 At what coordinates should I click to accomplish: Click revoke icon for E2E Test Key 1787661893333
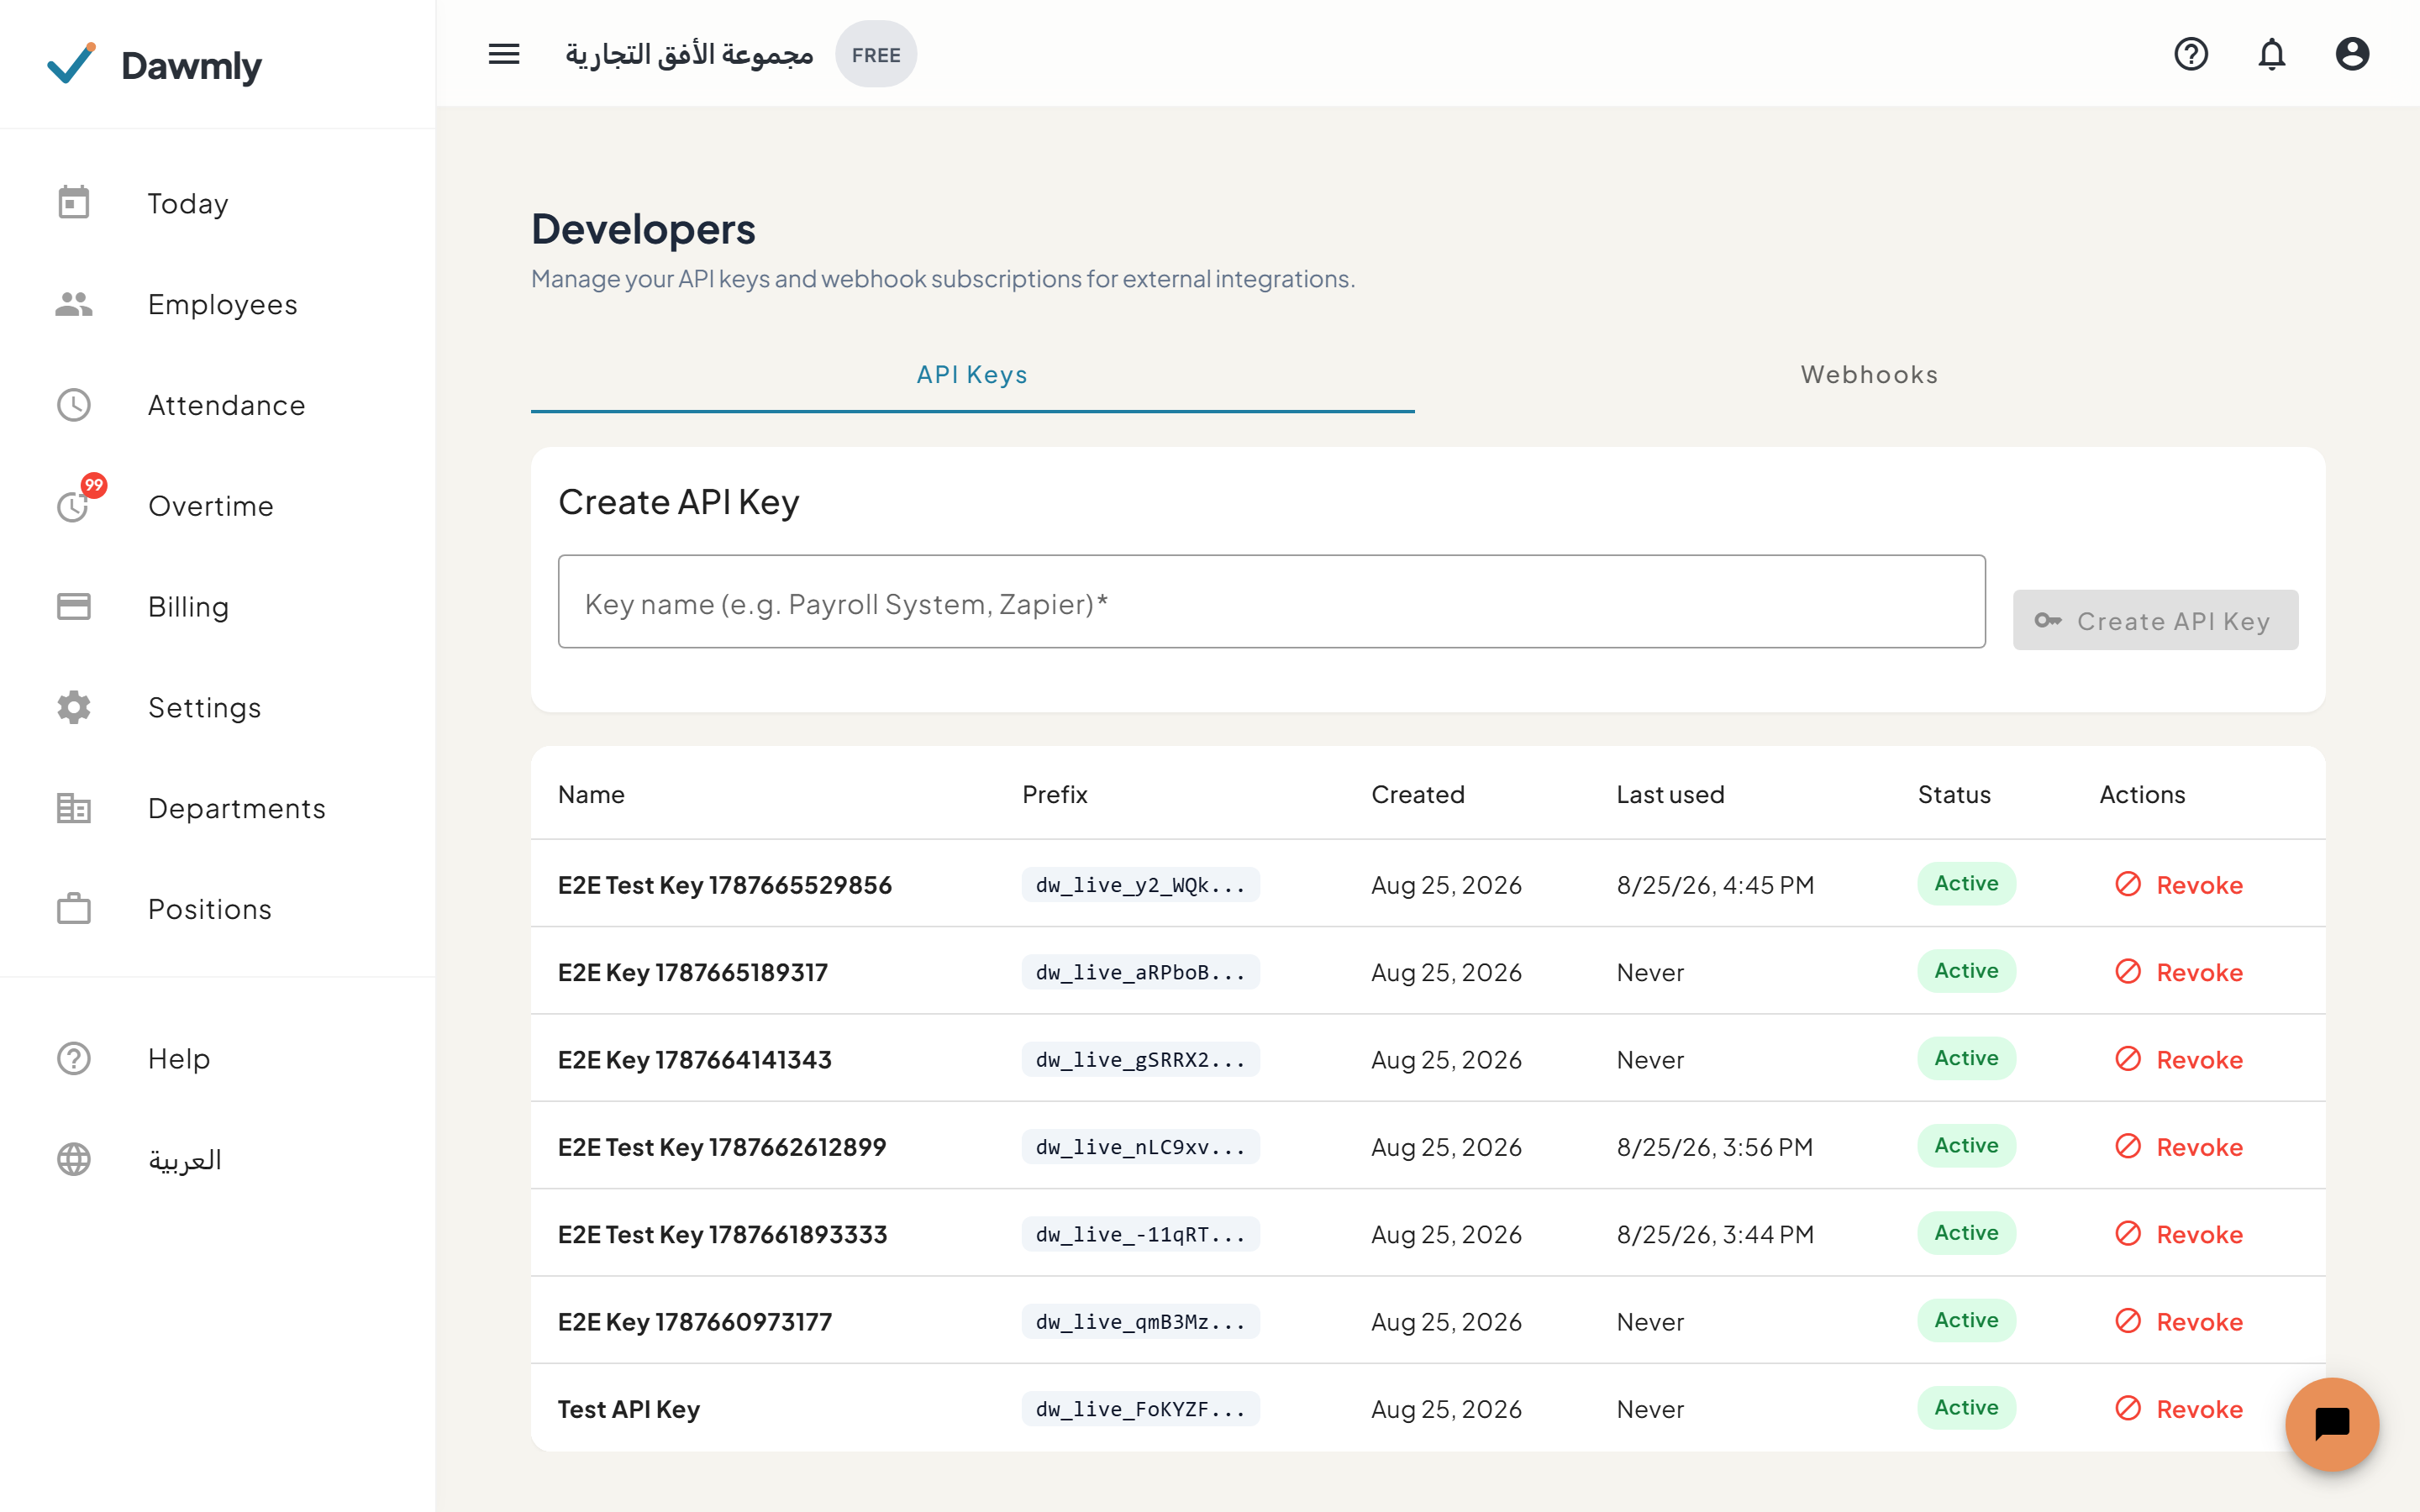coord(2128,1233)
